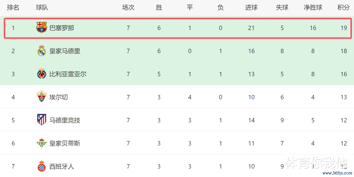Viewport: 354px width, 177px height.
Task: Open the 西班牙人 team name link
Action: (x=62, y=166)
